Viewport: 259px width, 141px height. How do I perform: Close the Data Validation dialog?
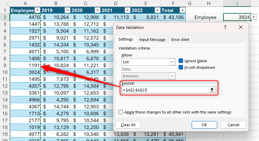(240, 28)
